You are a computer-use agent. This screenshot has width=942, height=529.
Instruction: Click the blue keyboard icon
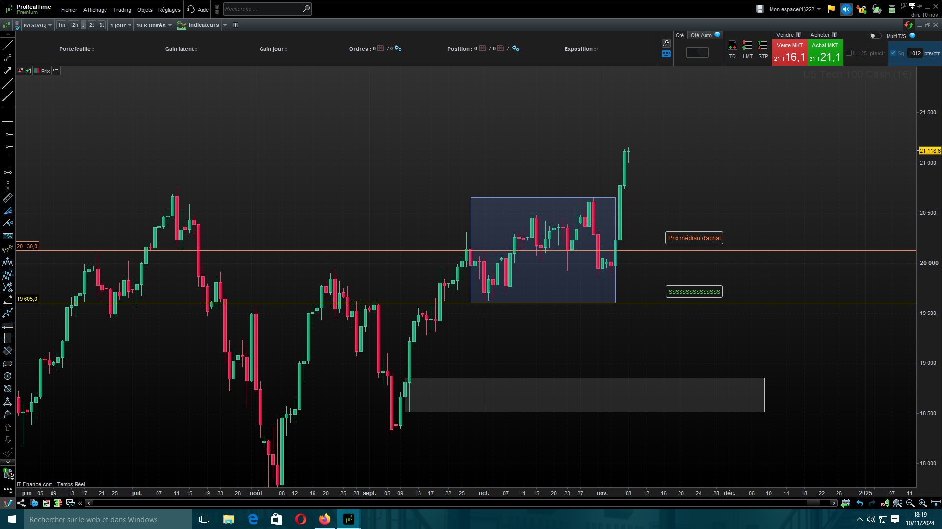point(666,54)
